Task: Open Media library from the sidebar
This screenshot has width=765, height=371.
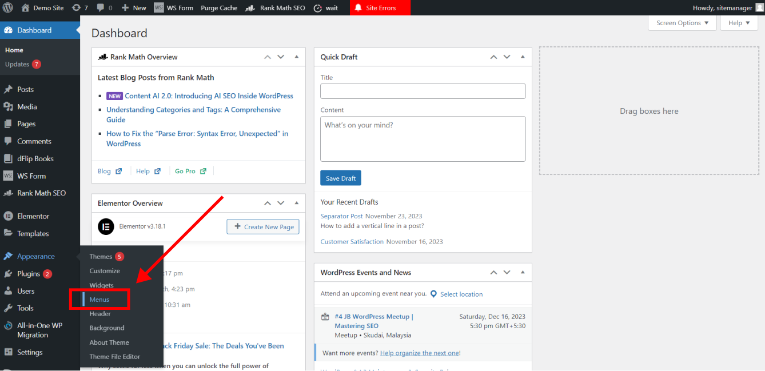Action: (27, 106)
